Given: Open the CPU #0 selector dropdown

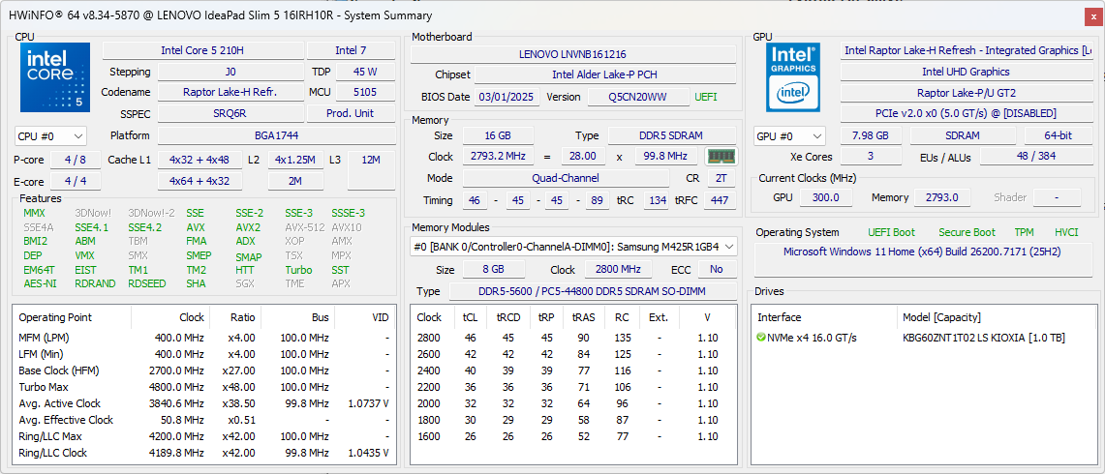Looking at the screenshot, I should click(x=50, y=136).
